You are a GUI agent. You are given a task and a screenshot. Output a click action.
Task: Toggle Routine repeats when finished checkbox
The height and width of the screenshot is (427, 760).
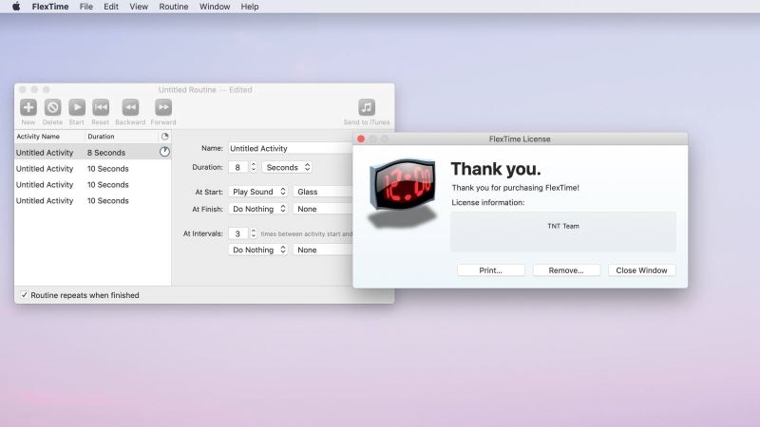tap(25, 295)
